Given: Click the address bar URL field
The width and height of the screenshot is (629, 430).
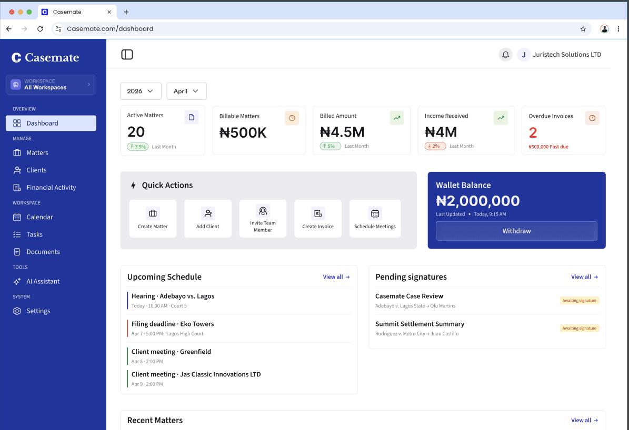Looking at the screenshot, I should pos(321,29).
